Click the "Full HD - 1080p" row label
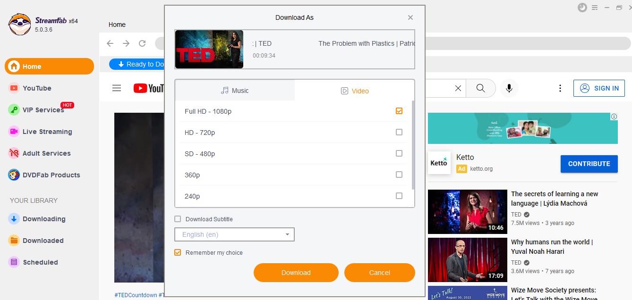This screenshot has width=632, height=300. [x=208, y=111]
